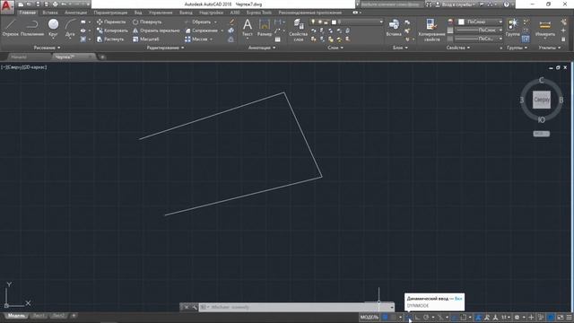The image size is (574, 323).
Task: Toggle polar tracking in status bar
Action: [x=426, y=317]
